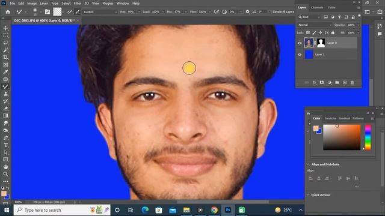Click Windows search box on taskbar
The width and height of the screenshot is (385, 216).
(x=62, y=210)
